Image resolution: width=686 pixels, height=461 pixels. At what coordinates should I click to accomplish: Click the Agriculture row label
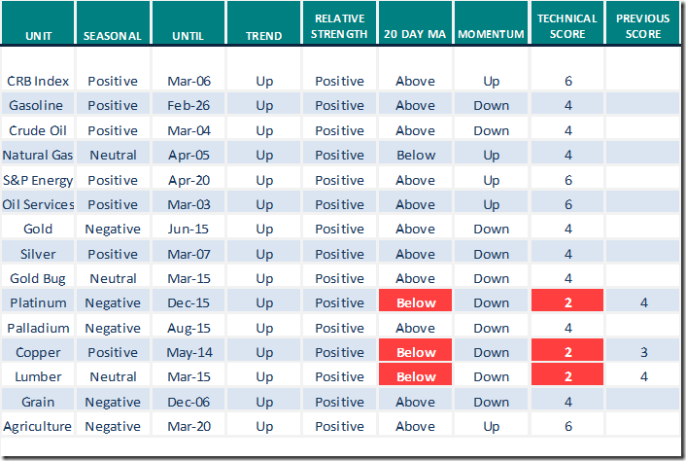38,426
